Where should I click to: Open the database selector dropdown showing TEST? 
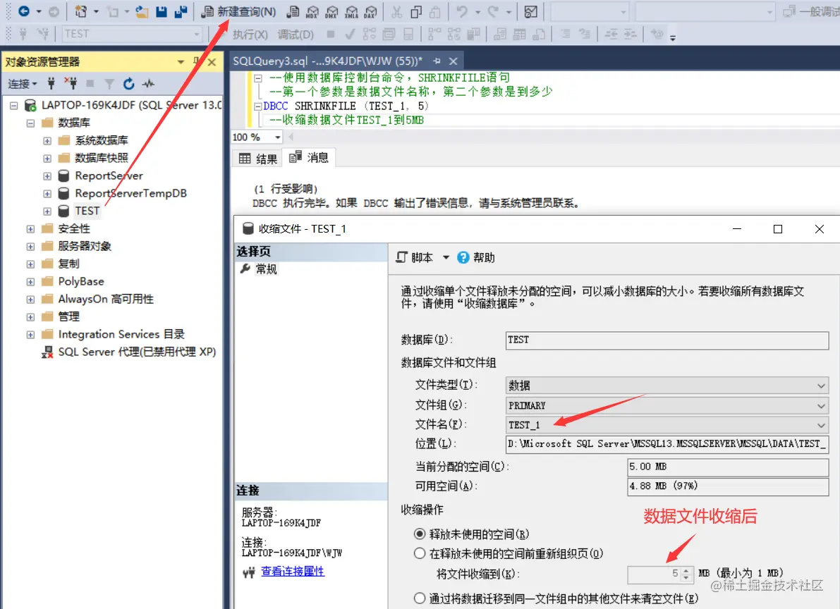[196, 35]
